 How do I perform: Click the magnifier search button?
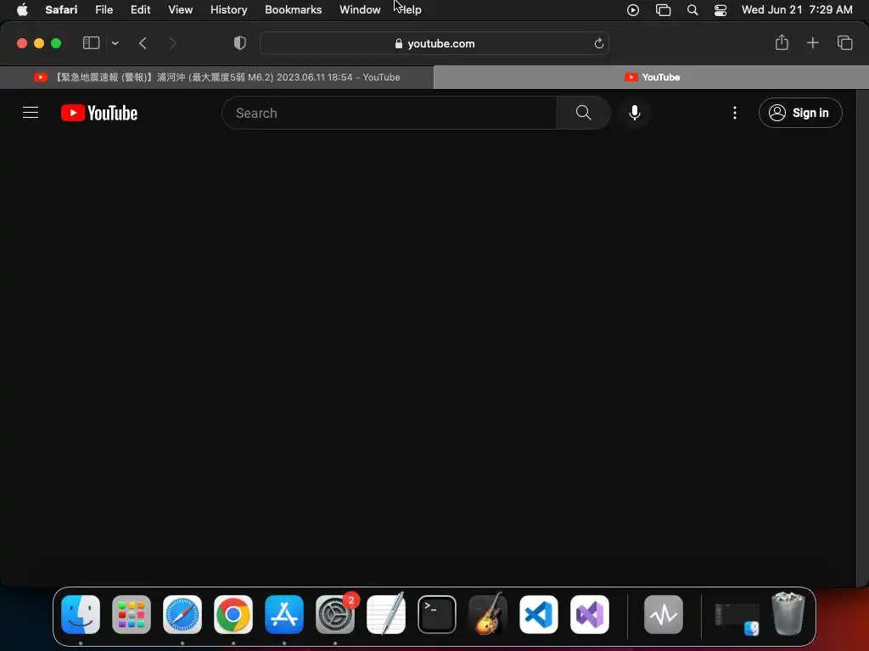click(x=583, y=113)
